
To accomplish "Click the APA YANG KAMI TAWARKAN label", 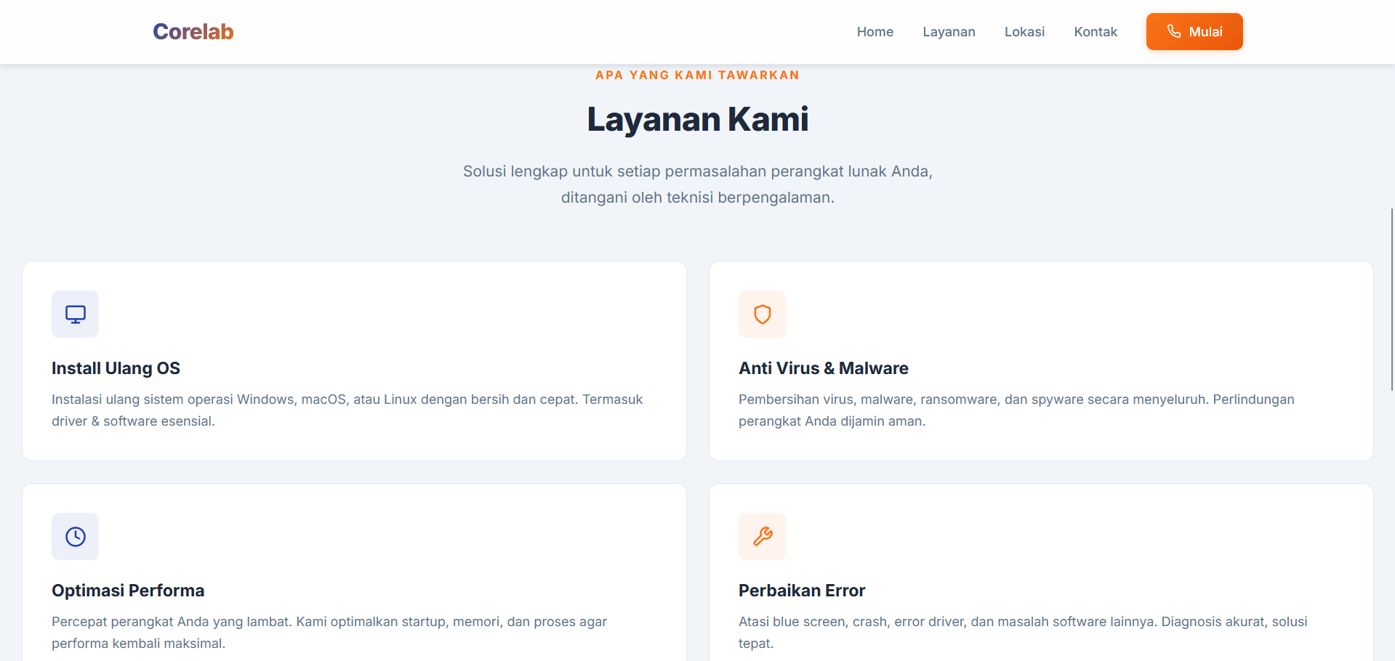I will click(697, 75).
